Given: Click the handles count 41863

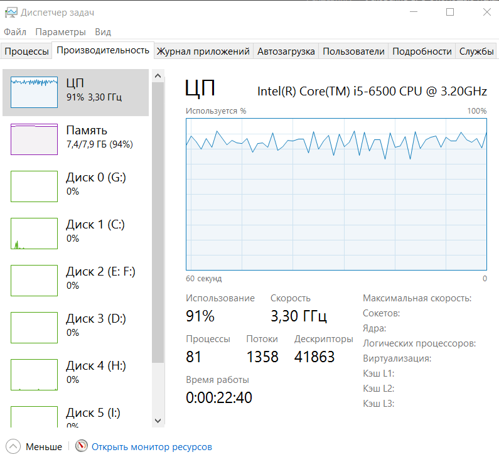Looking at the screenshot, I should click(314, 357).
